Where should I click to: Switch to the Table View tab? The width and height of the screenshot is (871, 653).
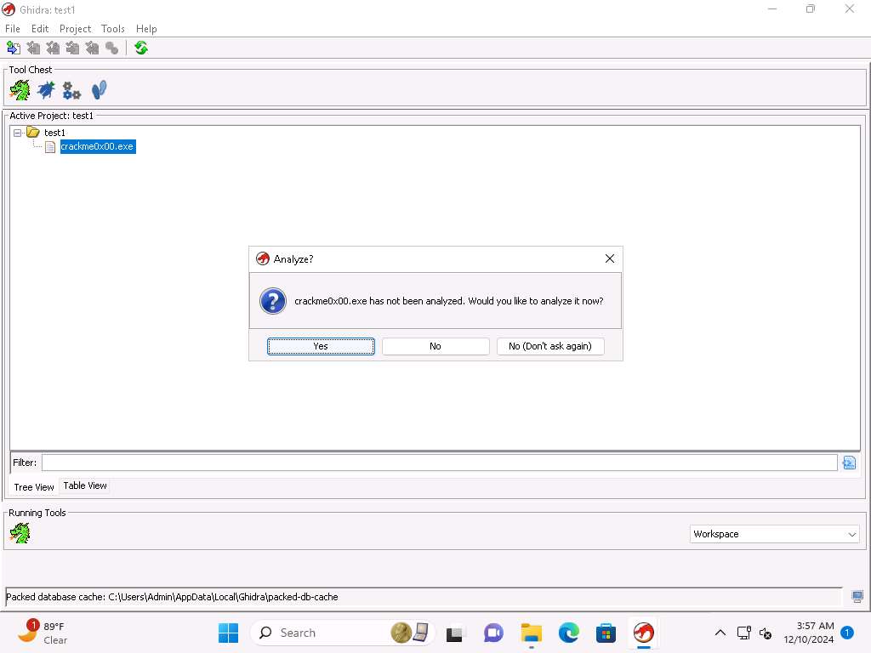pyautogui.click(x=85, y=485)
